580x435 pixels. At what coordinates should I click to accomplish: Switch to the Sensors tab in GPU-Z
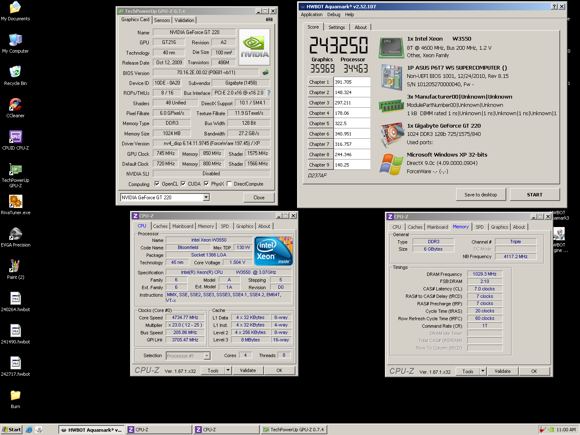coord(162,20)
